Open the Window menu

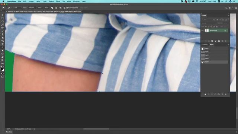pos(76,1)
